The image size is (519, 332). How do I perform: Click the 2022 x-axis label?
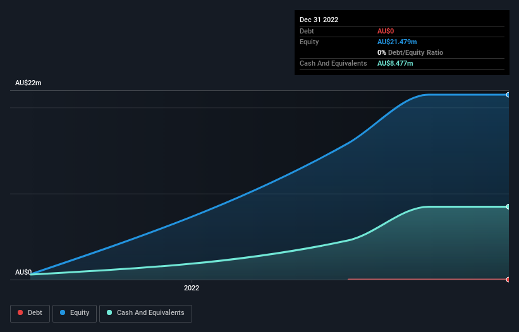coord(192,288)
